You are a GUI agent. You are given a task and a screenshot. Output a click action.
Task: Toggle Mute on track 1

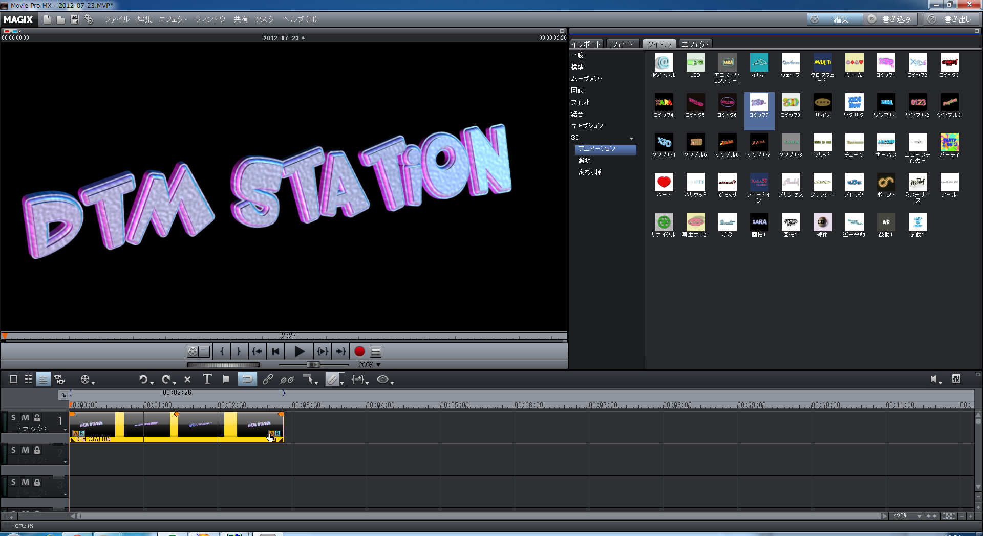click(x=25, y=418)
